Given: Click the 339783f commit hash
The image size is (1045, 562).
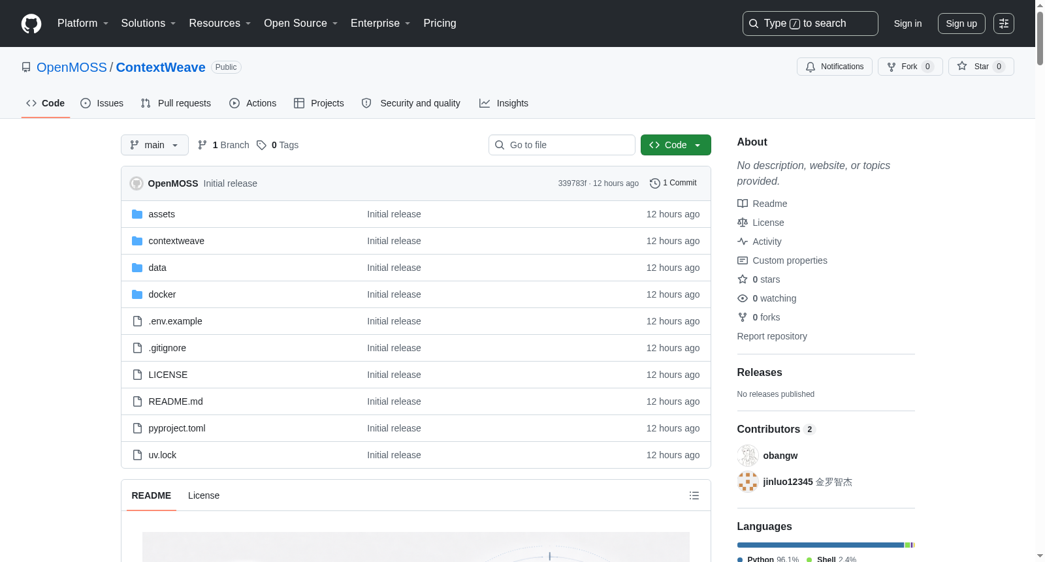Looking at the screenshot, I should (x=572, y=183).
